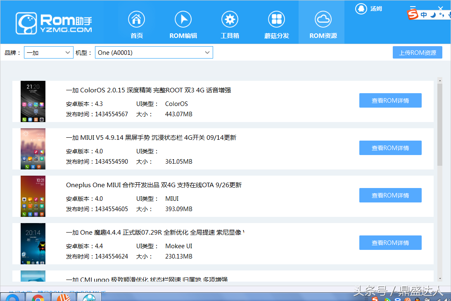Open 查看ROM详情 for the ColorOS 2.0.15 ROM
Screen dimensions: 451x301
(390, 100)
